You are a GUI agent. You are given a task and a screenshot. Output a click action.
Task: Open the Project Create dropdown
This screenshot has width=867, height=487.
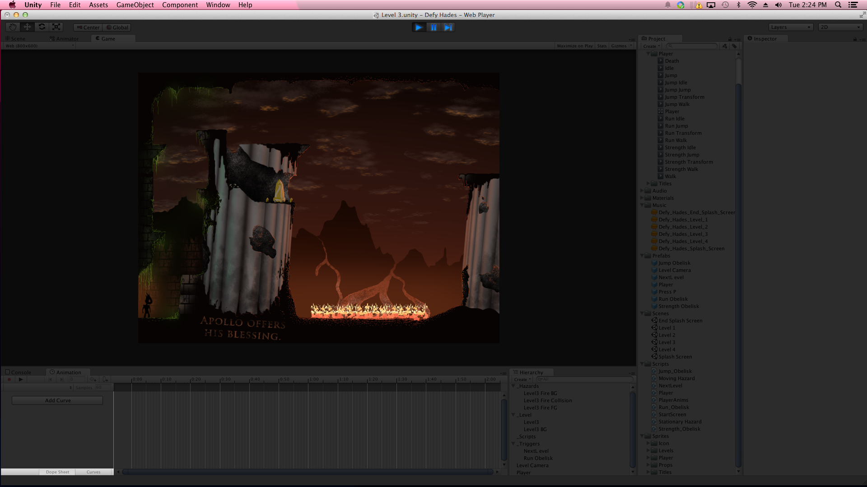pos(652,46)
